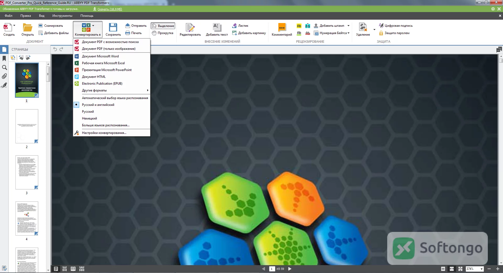Select the strikethrough text tool
Image resolution: width=503 pixels, height=273 pixels.
pos(308,33)
